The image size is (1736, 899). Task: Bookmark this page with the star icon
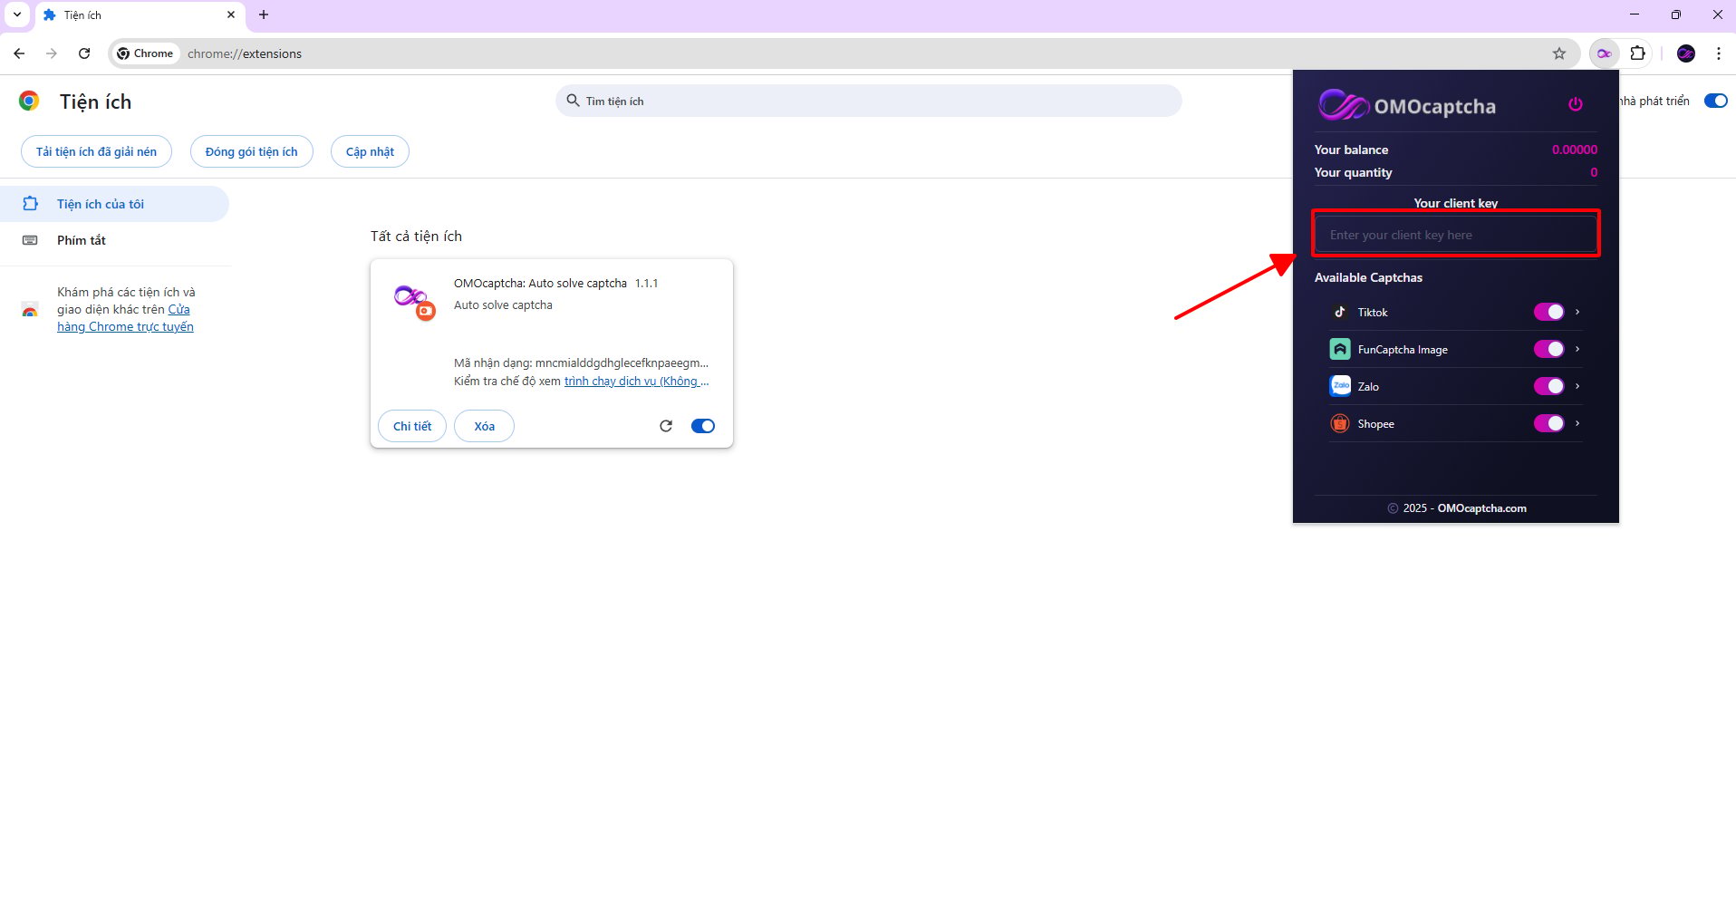(1559, 53)
